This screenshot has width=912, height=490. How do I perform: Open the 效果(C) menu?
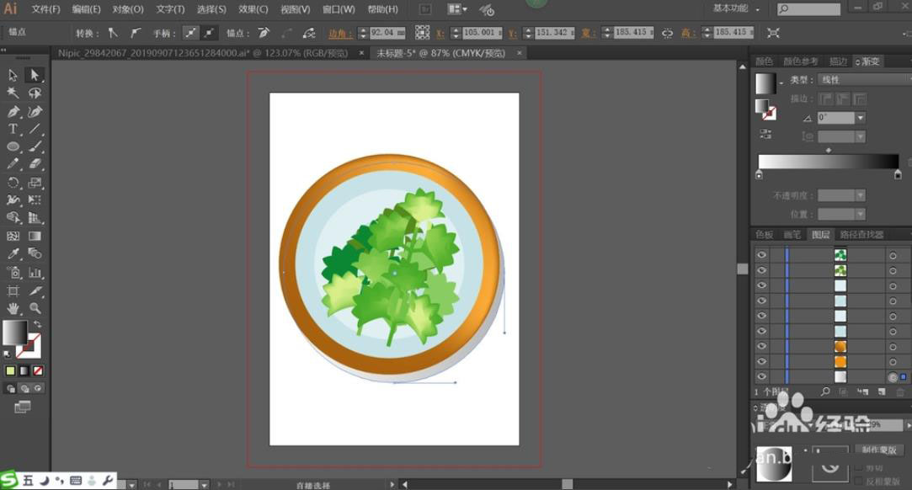253,9
